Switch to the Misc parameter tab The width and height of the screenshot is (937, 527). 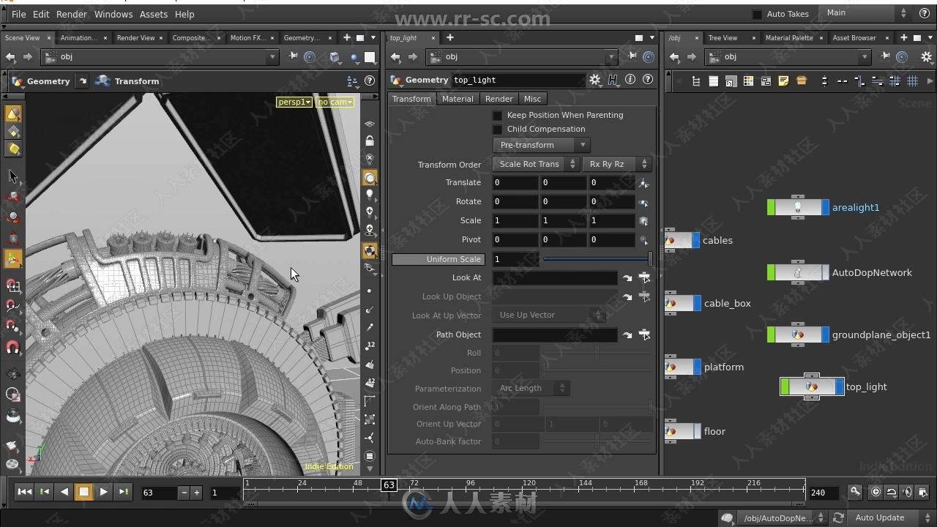(x=532, y=99)
